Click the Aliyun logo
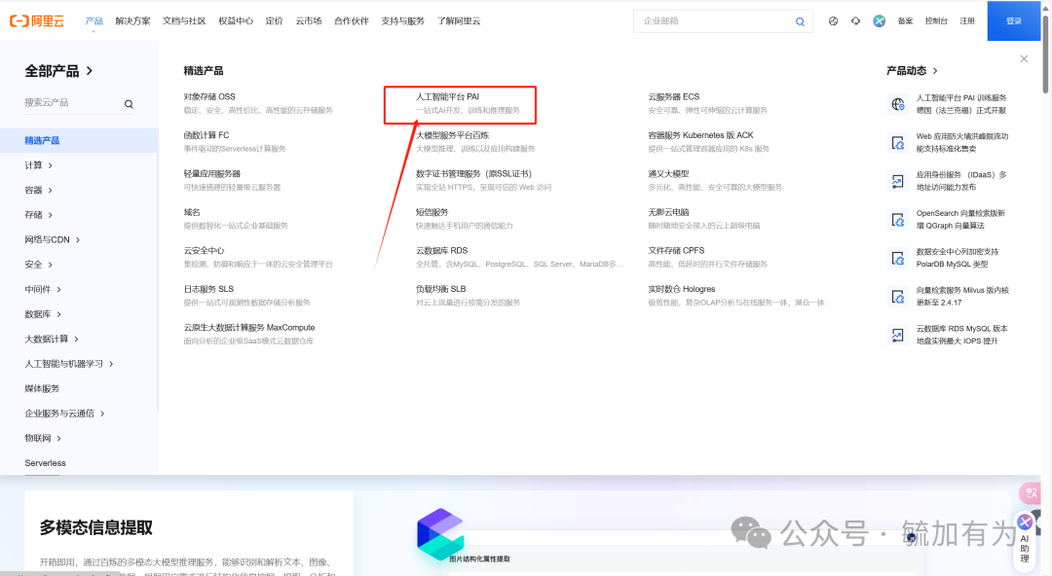Image resolution: width=1052 pixels, height=576 pixels. [x=37, y=20]
